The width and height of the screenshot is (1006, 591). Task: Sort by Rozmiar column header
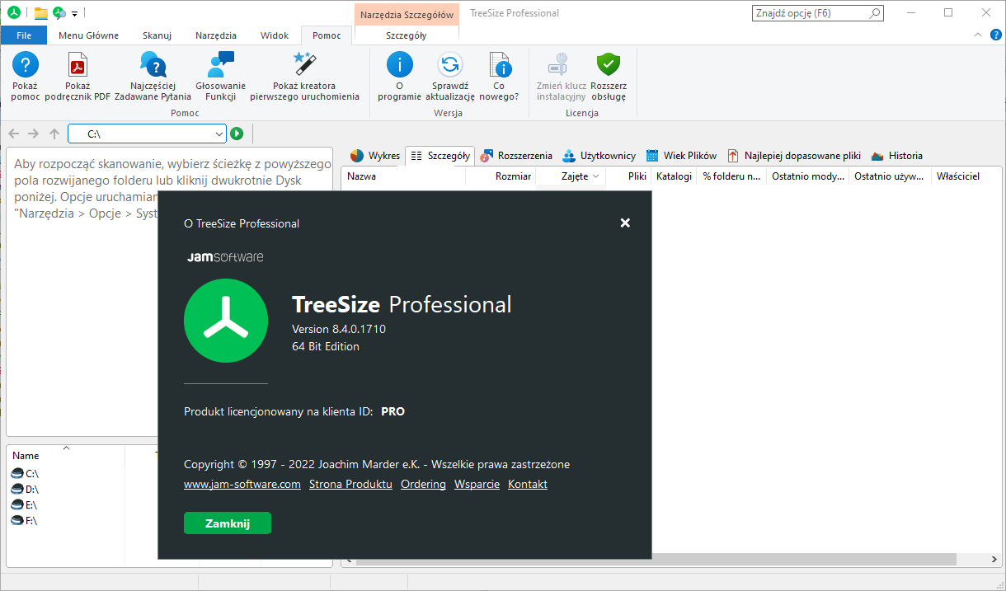pyautogui.click(x=501, y=176)
